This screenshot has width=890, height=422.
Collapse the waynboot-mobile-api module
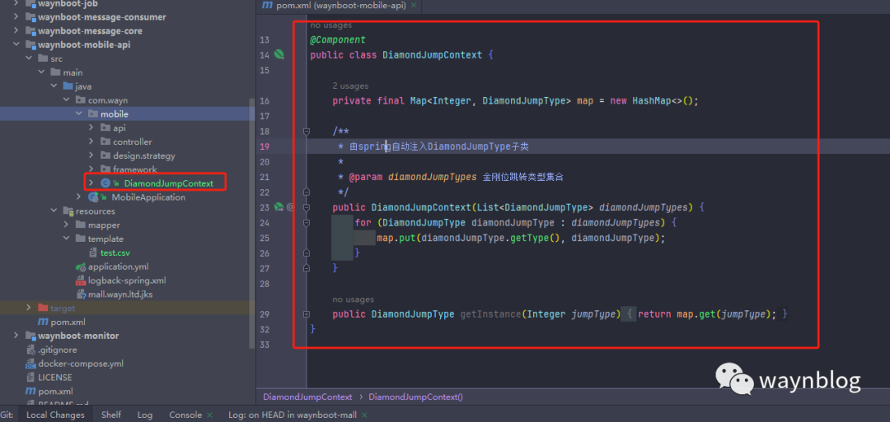tap(16, 44)
